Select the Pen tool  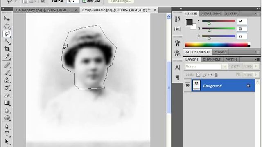click(x=7, y=126)
